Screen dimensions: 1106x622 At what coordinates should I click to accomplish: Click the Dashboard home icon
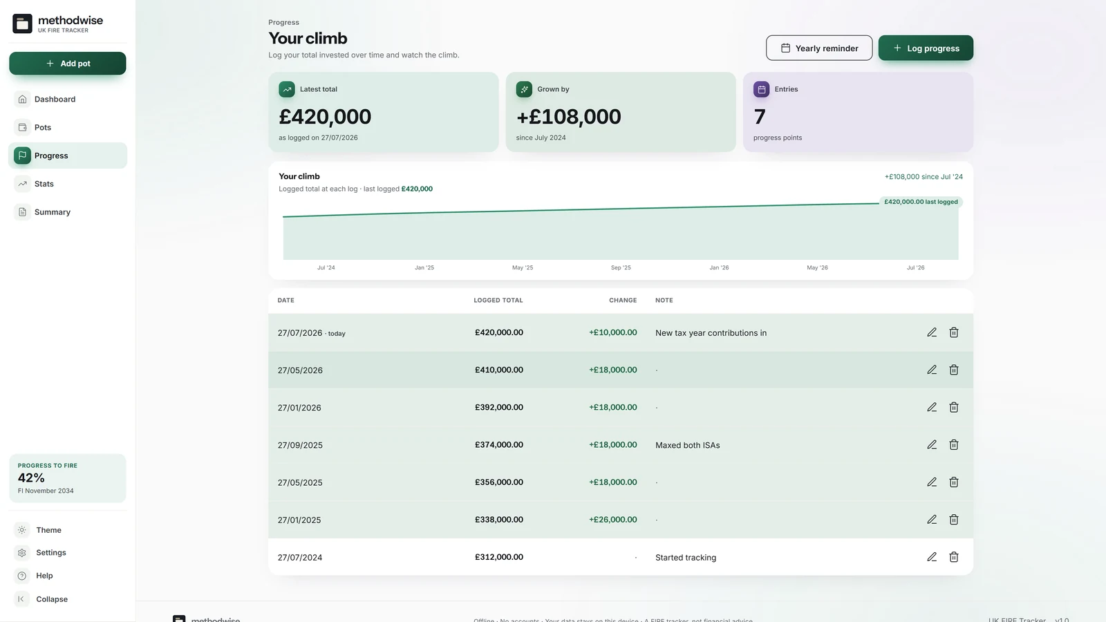pos(22,100)
